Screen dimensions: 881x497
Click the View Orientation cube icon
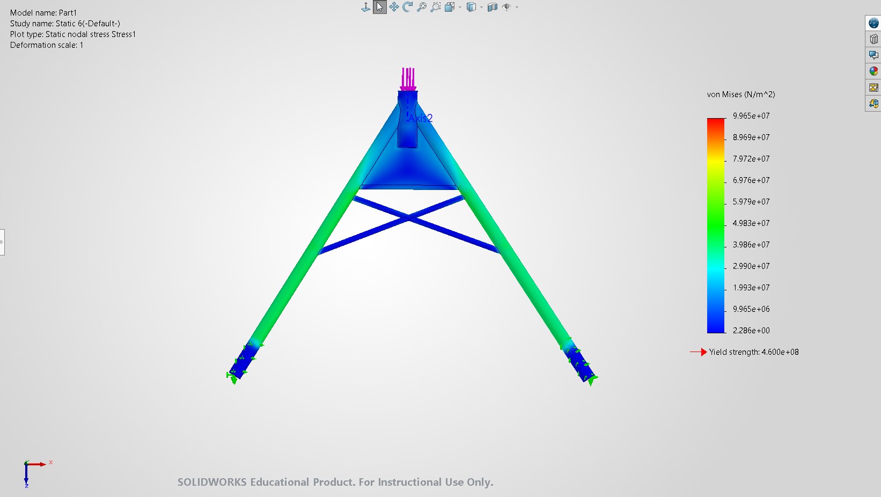click(x=450, y=7)
